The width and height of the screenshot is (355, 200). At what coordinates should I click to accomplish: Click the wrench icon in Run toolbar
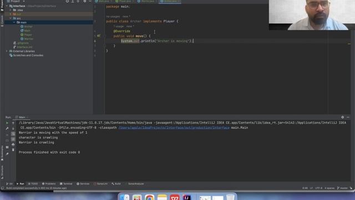coord(7,128)
